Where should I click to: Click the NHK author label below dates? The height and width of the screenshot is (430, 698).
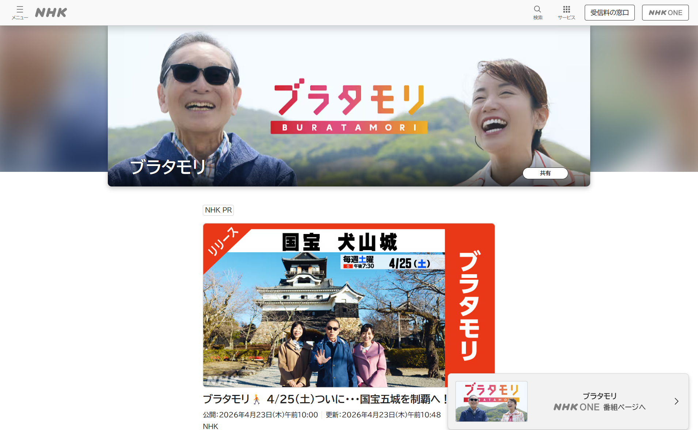tap(210, 426)
